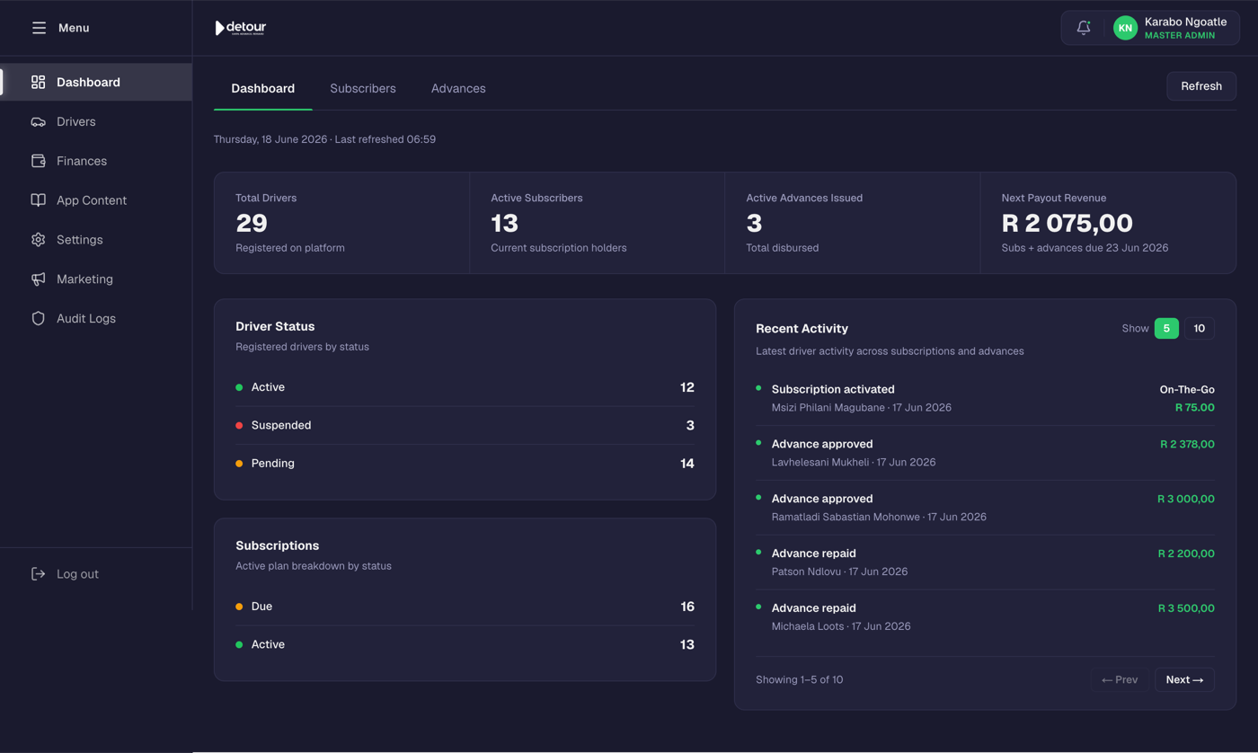Click the R 2 378,00 amount

click(1187, 444)
